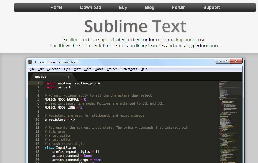
Task: Minimize the Demonstration window
Action: tap(219, 61)
